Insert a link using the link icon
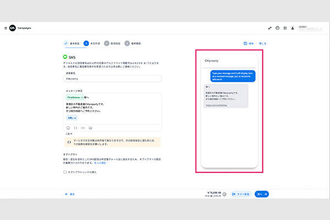Screen dimensions: 330x220 click(x=82, y=128)
